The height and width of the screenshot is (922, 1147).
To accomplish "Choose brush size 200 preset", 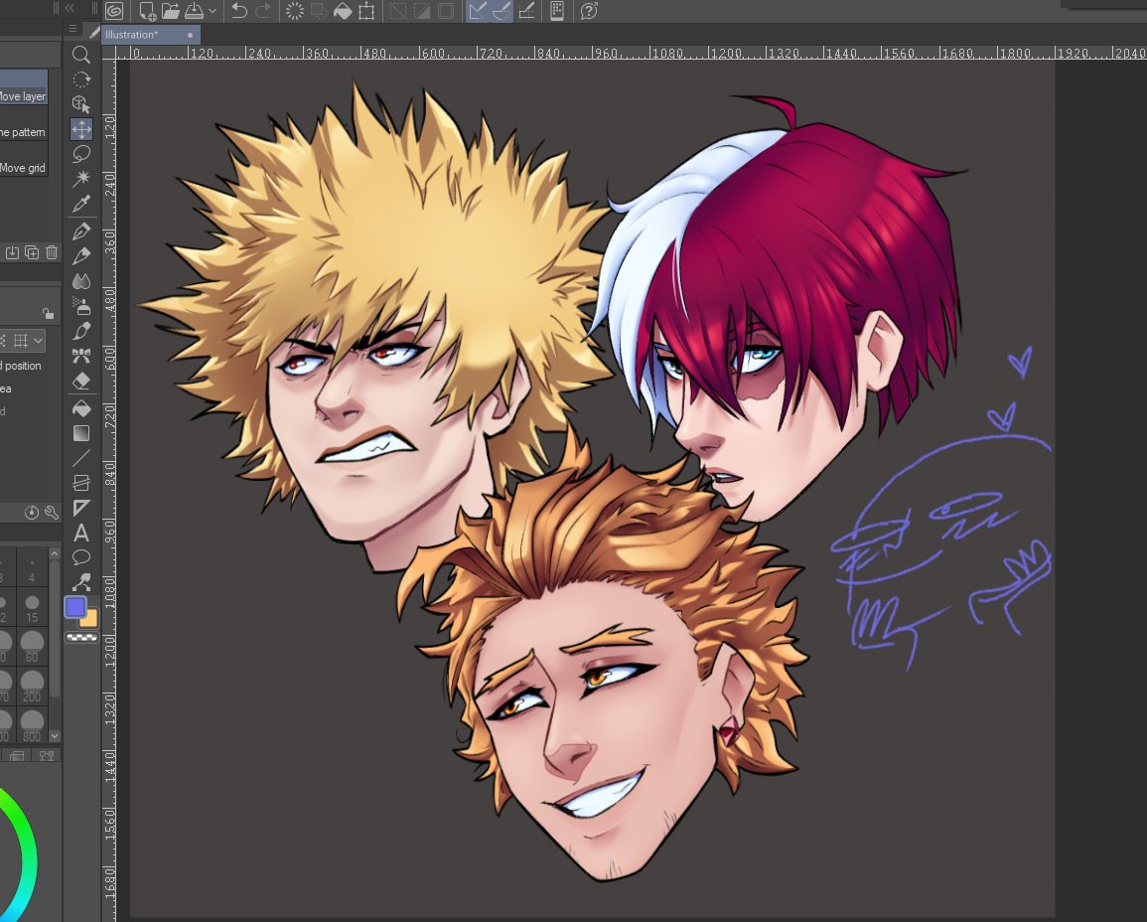I will [32, 687].
